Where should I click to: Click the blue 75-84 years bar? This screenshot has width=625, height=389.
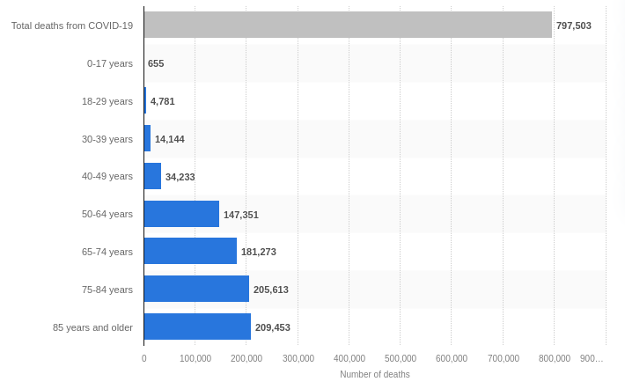(196, 289)
